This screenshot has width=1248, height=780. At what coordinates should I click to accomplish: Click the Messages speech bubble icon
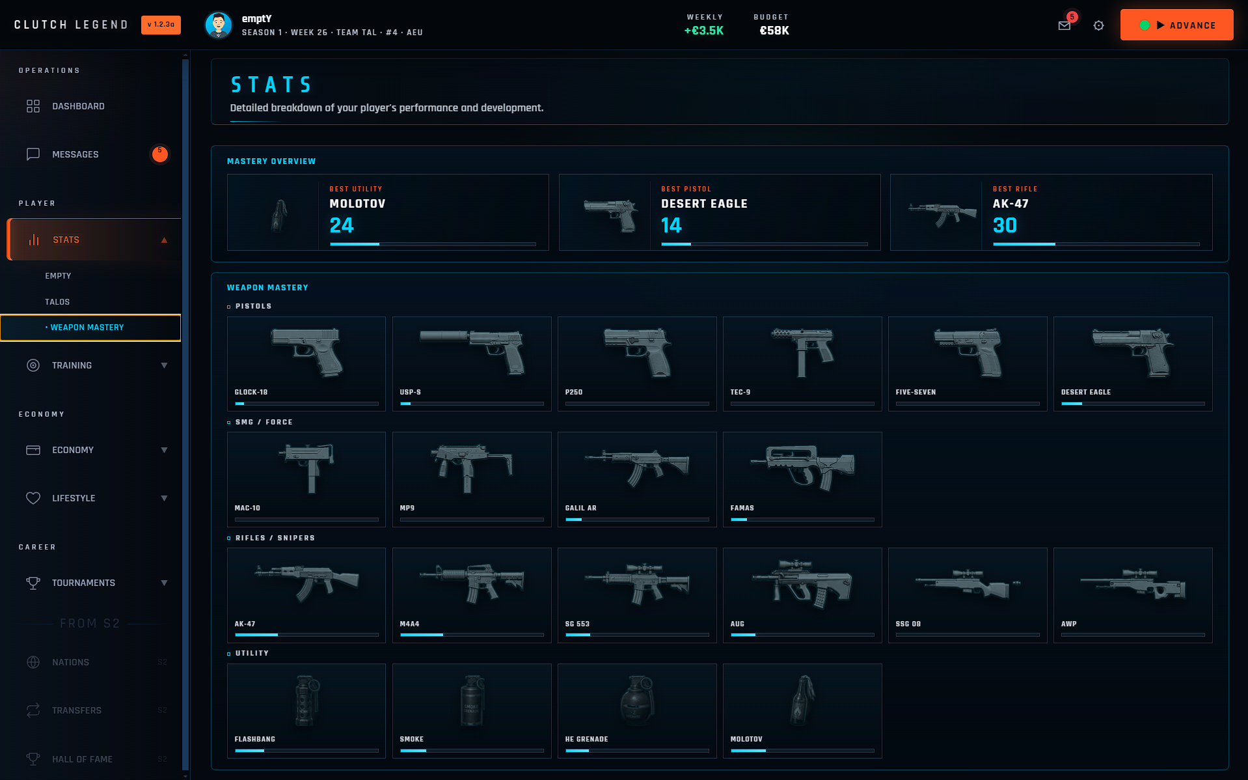point(33,154)
